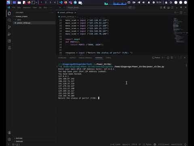This screenshot has height=146, width=194.
Task: Open notifications bell in status bar
Action: 186,144
